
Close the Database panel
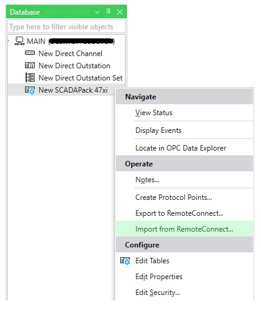120,12
